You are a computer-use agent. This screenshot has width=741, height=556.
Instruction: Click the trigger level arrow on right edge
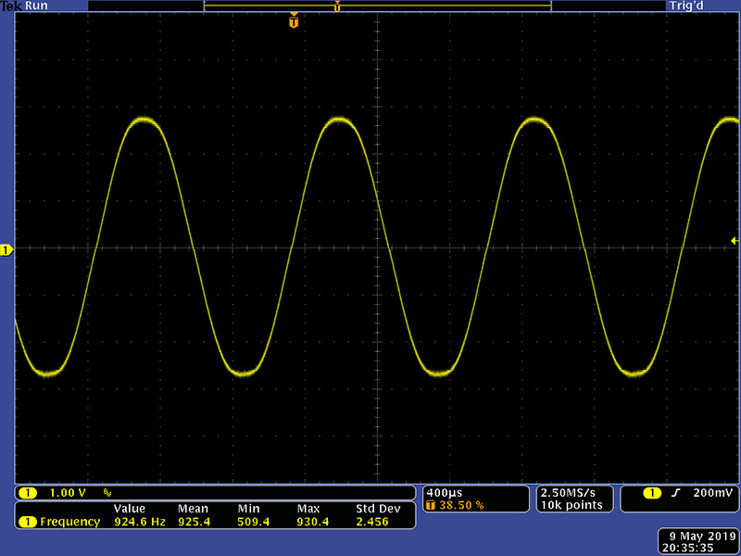[734, 241]
